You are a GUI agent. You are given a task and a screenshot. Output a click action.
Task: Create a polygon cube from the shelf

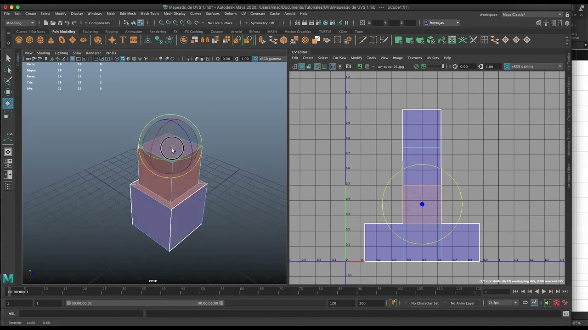pos(30,40)
